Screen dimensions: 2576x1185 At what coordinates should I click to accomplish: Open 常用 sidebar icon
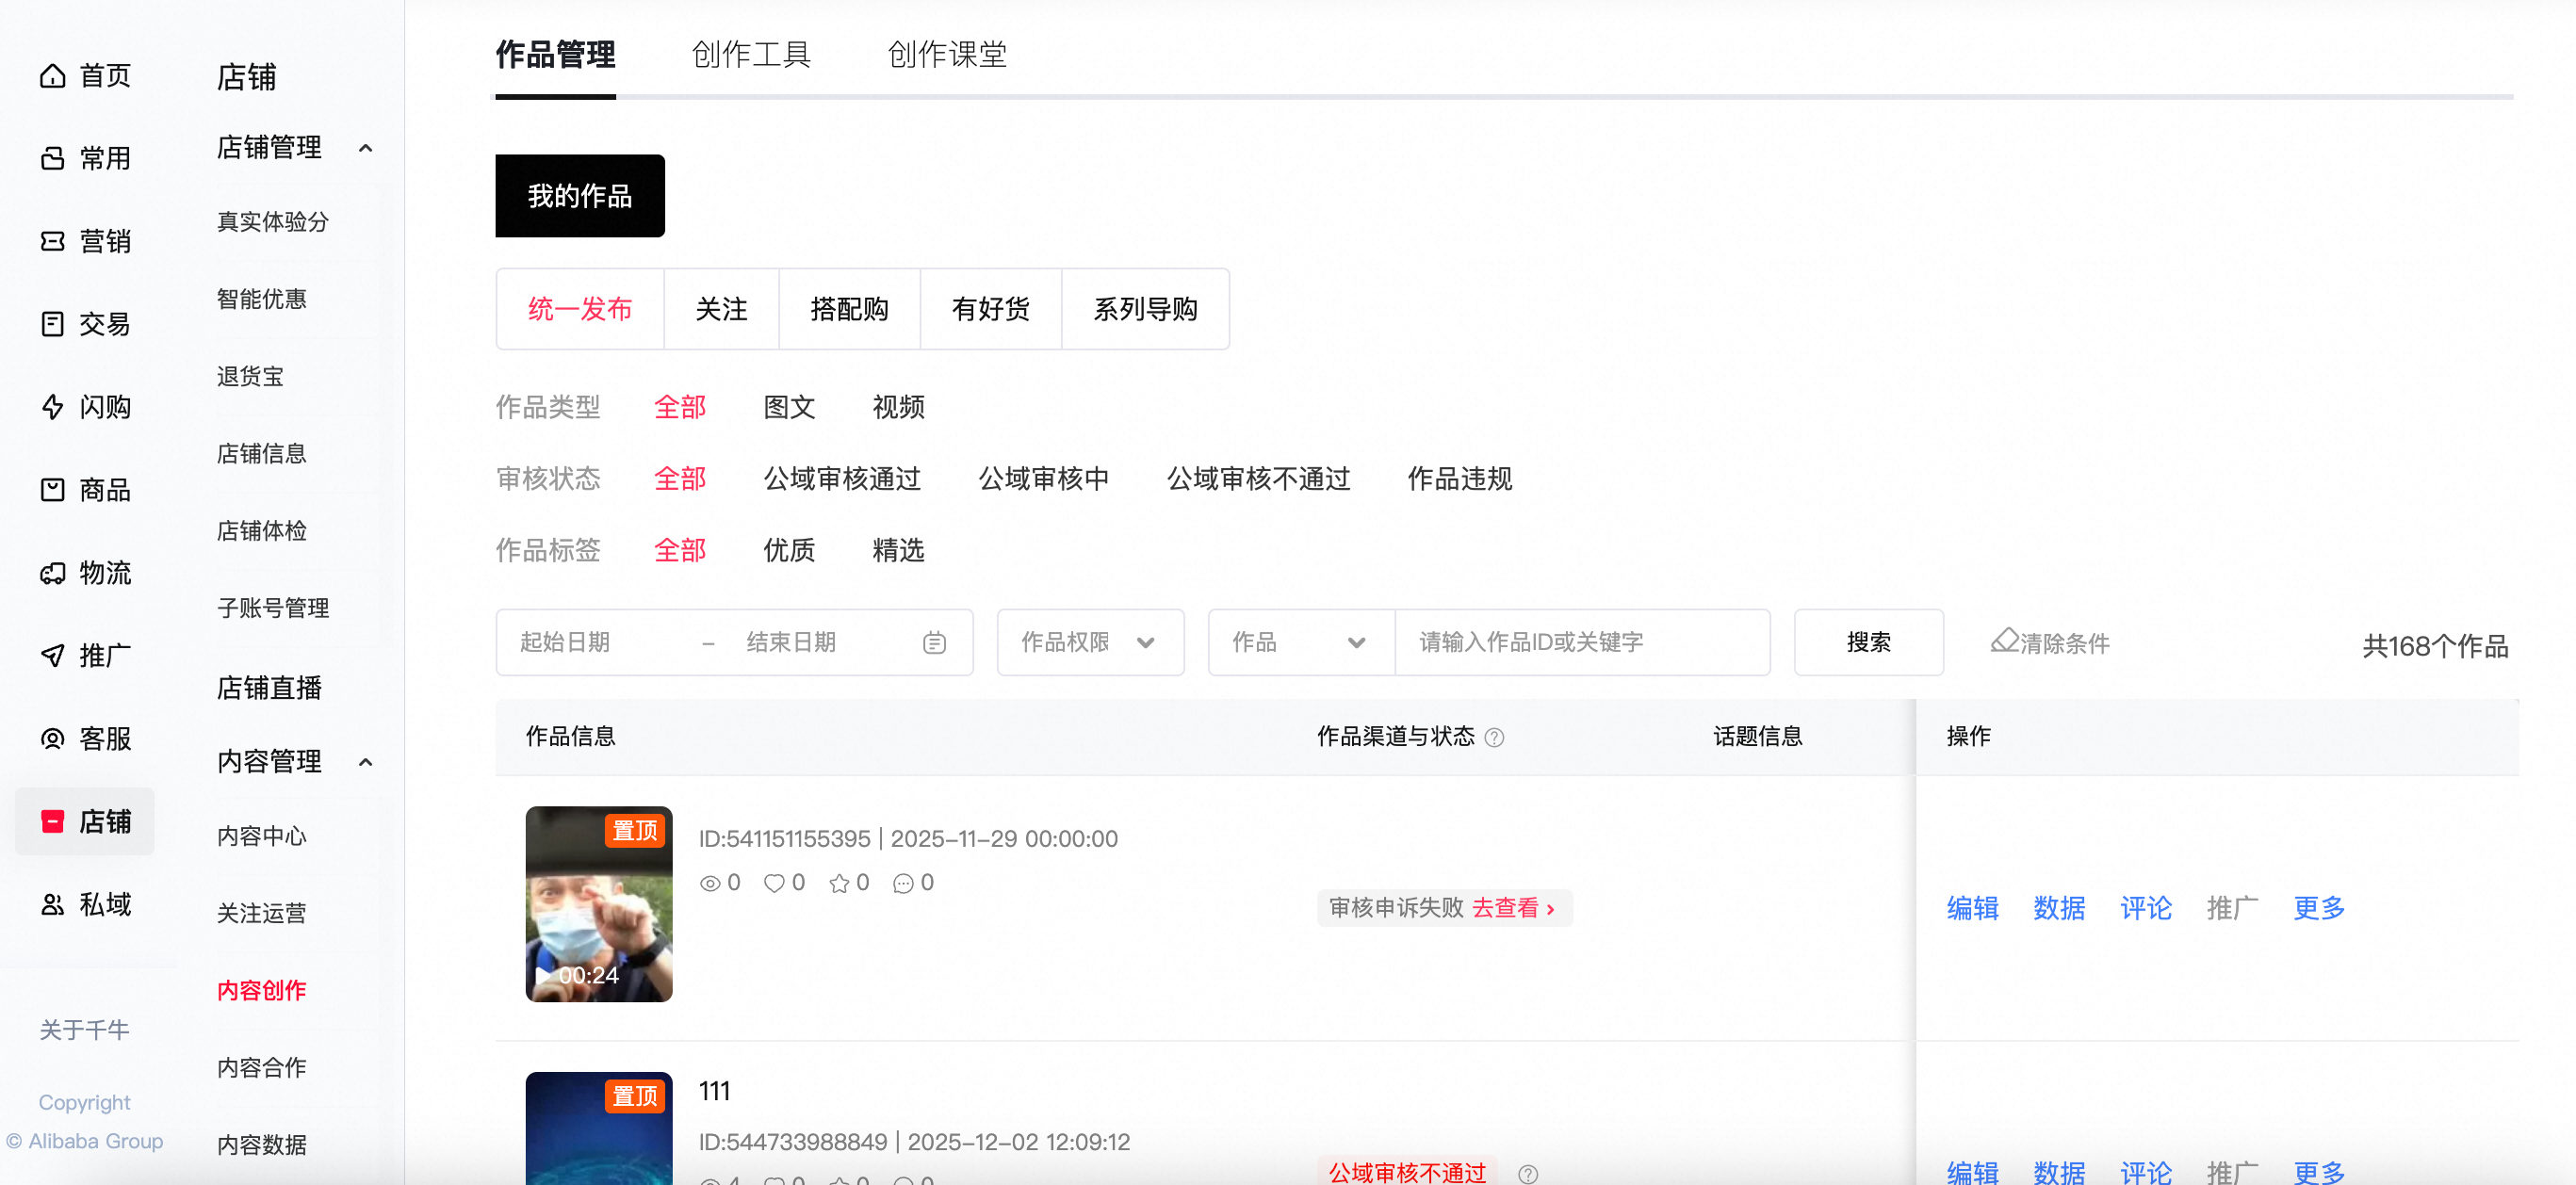click(x=52, y=159)
